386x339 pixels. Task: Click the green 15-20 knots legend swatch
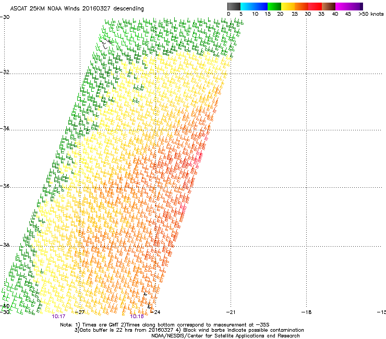[x=274, y=6]
